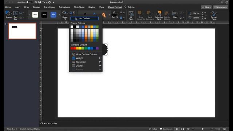
Task: Pick orange theme colour swatch
Action: pyautogui.click(x=86, y=27)
